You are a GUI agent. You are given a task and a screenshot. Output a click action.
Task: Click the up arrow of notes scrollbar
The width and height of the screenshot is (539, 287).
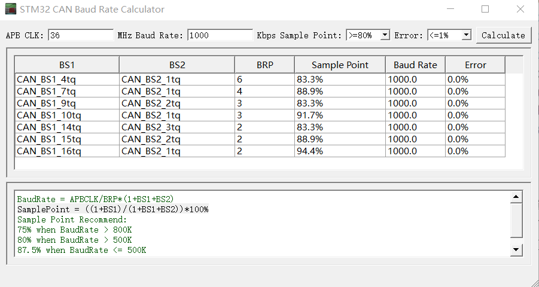516,197
